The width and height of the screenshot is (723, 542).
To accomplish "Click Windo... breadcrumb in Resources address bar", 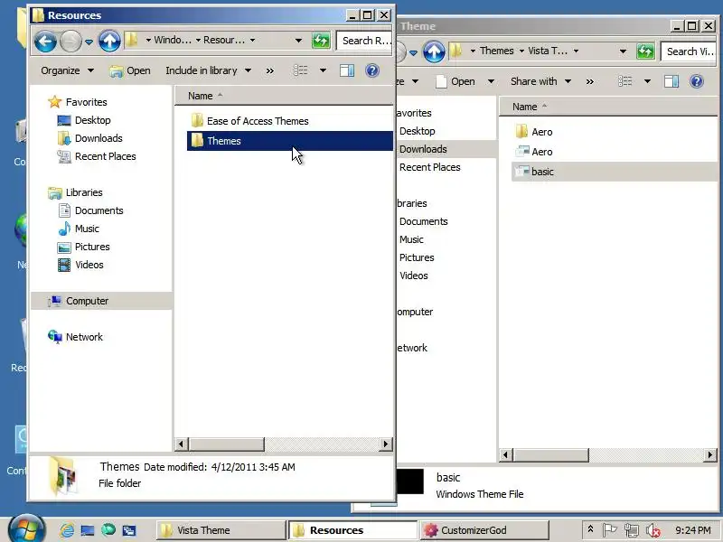I will tap(173, 40).
